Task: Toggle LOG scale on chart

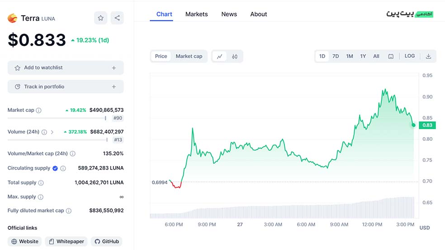Action: (x=409, y=56)
